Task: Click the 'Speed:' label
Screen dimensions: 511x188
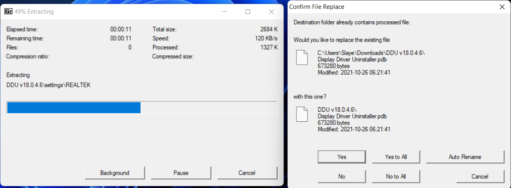Action: 161,39
